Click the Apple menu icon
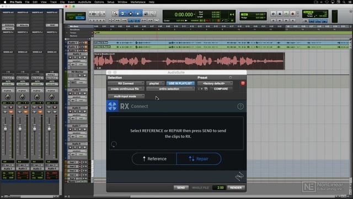 coord(5,2)
